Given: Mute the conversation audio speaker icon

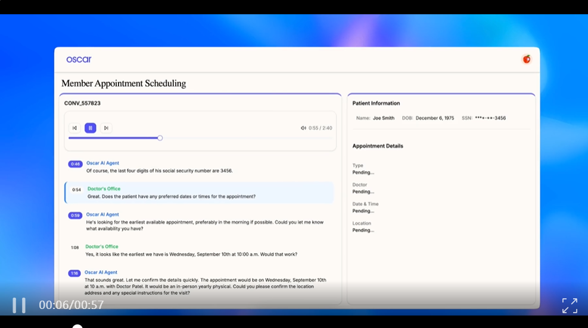Looking at the screenshot, I should point(303,128).
